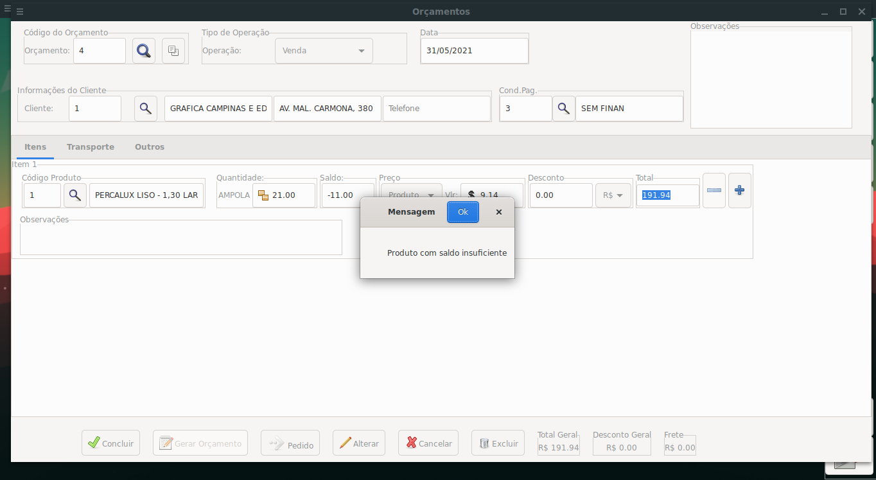The image size is (876, 480).
Task: Confirm the message by clicking Ok
Action: [463, 212]
